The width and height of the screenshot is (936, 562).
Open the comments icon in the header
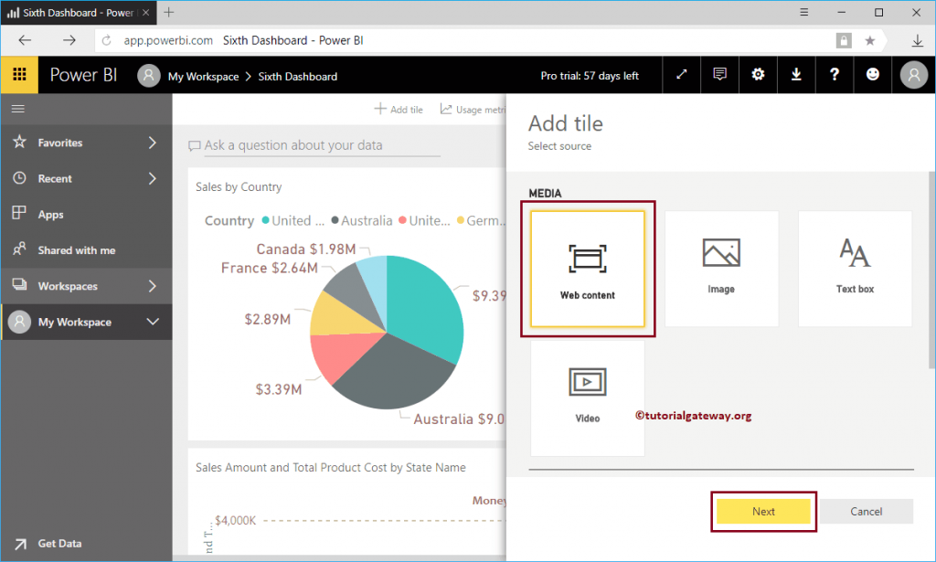click(x=719, y=74)
